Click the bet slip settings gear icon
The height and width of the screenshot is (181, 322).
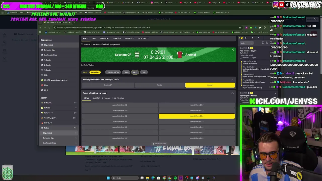[x=267, y=43]
